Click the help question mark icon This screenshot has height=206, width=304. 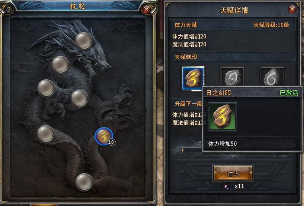tap(8, 9)
